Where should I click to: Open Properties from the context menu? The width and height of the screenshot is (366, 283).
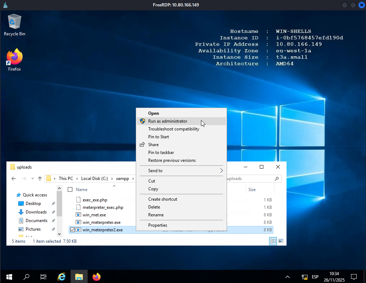181,225
